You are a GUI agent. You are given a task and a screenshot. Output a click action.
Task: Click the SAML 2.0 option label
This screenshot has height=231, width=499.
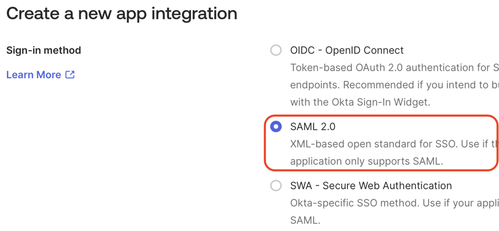point(312,127)
